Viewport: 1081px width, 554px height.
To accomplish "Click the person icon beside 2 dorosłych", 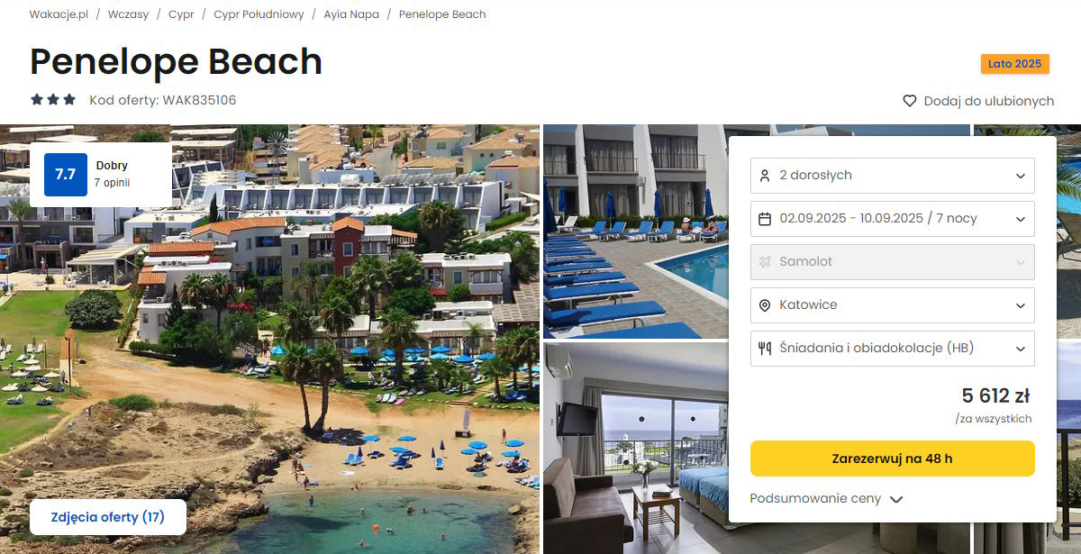I will coord(765,176).
